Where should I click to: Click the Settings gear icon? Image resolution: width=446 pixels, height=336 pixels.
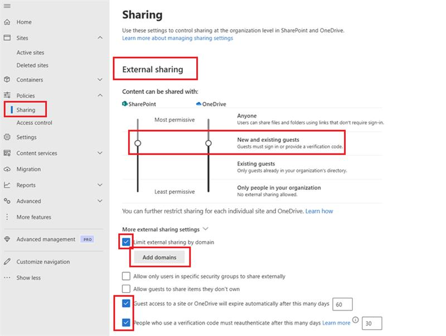pyautogui.click(x=7, y=137)
